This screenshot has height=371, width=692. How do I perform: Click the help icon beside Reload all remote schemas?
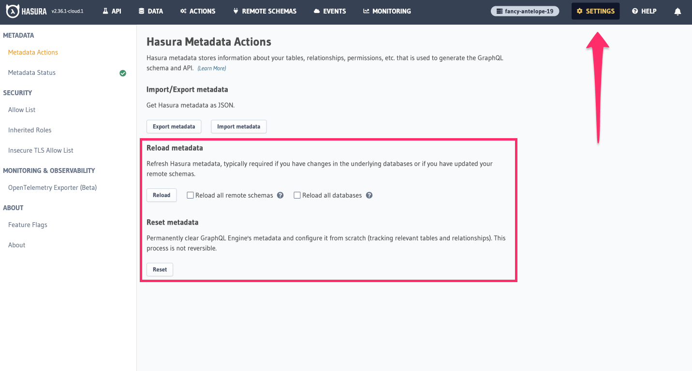[x=280, y=195]
